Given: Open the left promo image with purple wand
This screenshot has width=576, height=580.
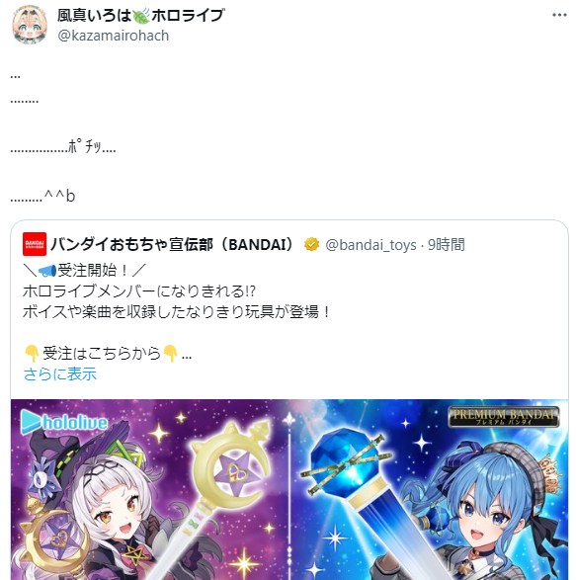Looking at the screenshot, I should 149,489.
